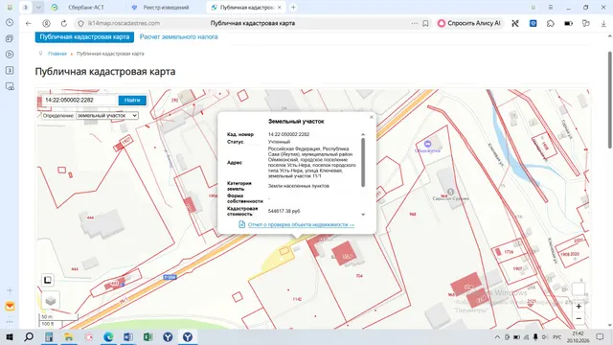The image size is (613, 345).
Task: Open Windows Start menu
Action: tap(10, 337)
